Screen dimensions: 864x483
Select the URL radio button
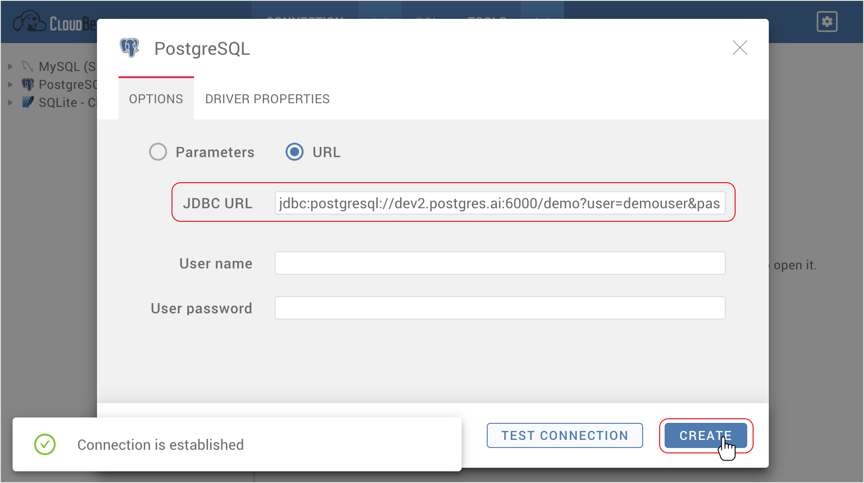point(295,152)
